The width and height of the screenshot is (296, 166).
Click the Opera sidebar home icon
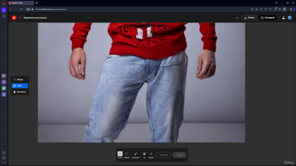[4, 10]
